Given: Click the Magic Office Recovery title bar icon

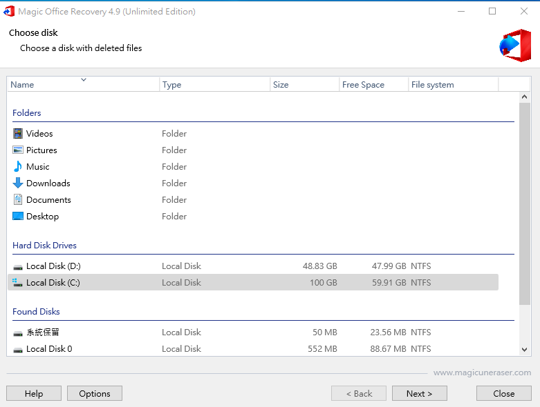Looking at the screenshot, I should (x=9, y=11).
